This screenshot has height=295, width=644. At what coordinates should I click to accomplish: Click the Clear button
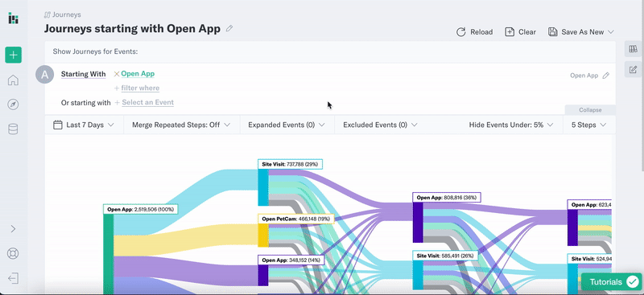point(520,32)
